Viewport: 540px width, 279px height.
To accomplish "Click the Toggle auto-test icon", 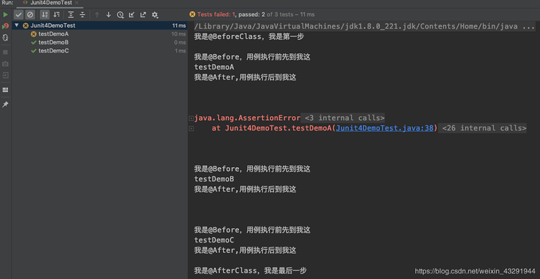I will click(x=5, y=38).
